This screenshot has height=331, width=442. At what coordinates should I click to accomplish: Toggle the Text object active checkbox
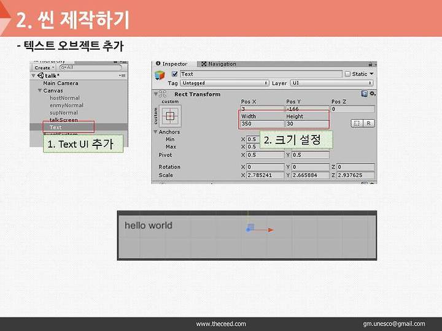click(x=174, y=74)
